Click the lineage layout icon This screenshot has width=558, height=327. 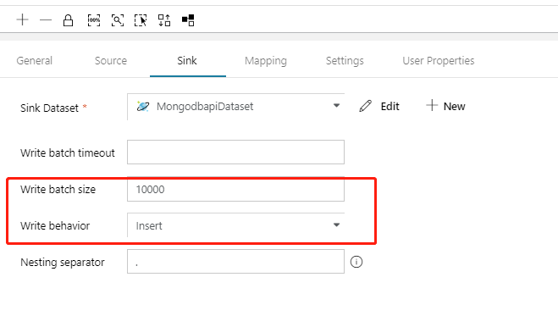188,20
